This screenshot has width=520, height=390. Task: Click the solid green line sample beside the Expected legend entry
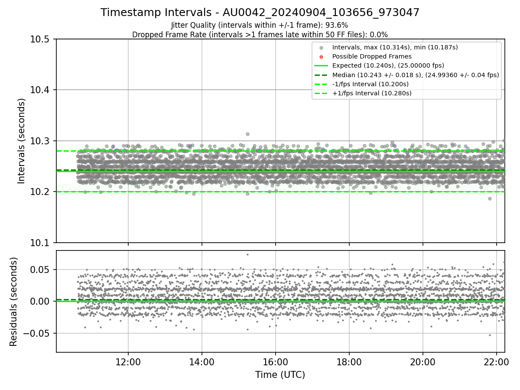click(321, 66)
